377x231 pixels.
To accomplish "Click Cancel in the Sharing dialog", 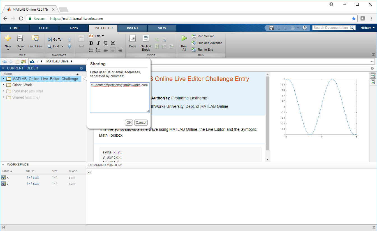I will pos(141,122).
